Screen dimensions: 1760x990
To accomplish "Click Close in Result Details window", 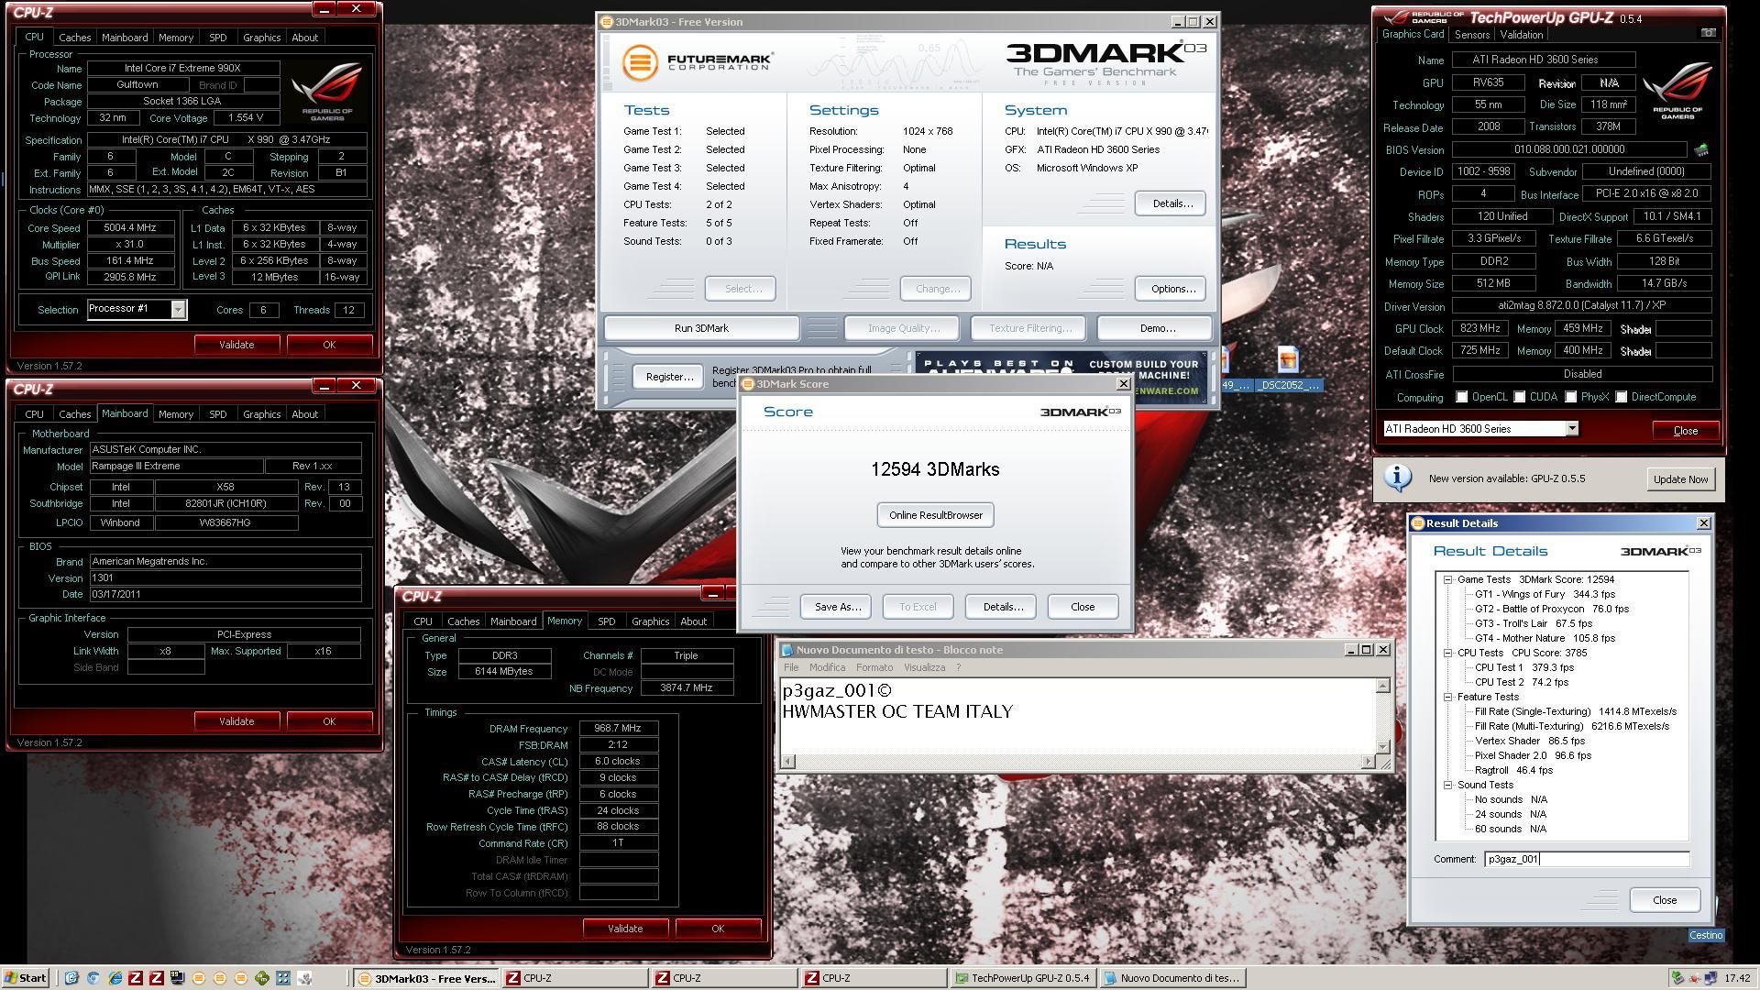I will 1665,900.
